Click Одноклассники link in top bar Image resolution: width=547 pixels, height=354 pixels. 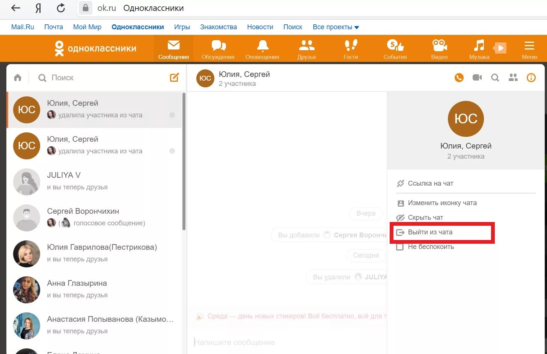click(x=138, y=27)
